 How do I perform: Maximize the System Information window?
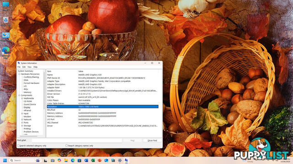tap(152, 63)
